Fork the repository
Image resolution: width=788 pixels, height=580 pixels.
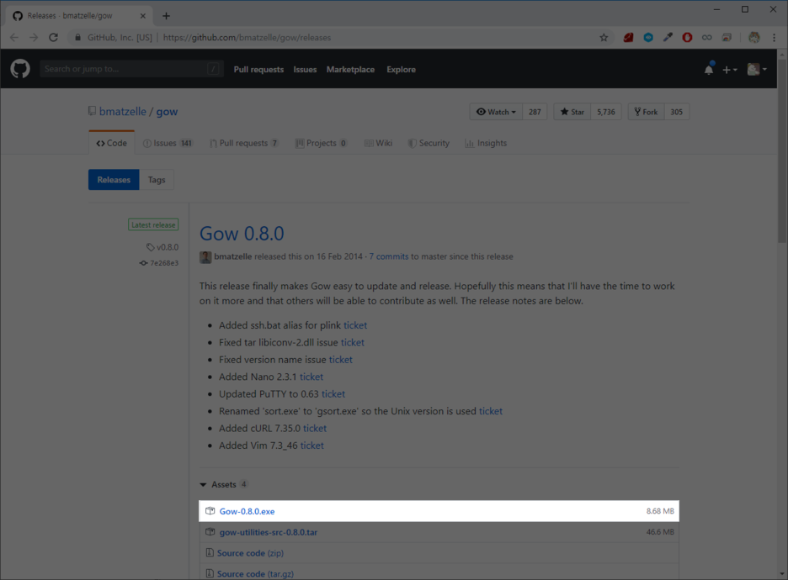[646, 112]
